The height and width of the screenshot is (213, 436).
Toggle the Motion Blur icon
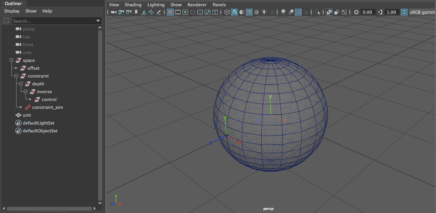point(291,12)
